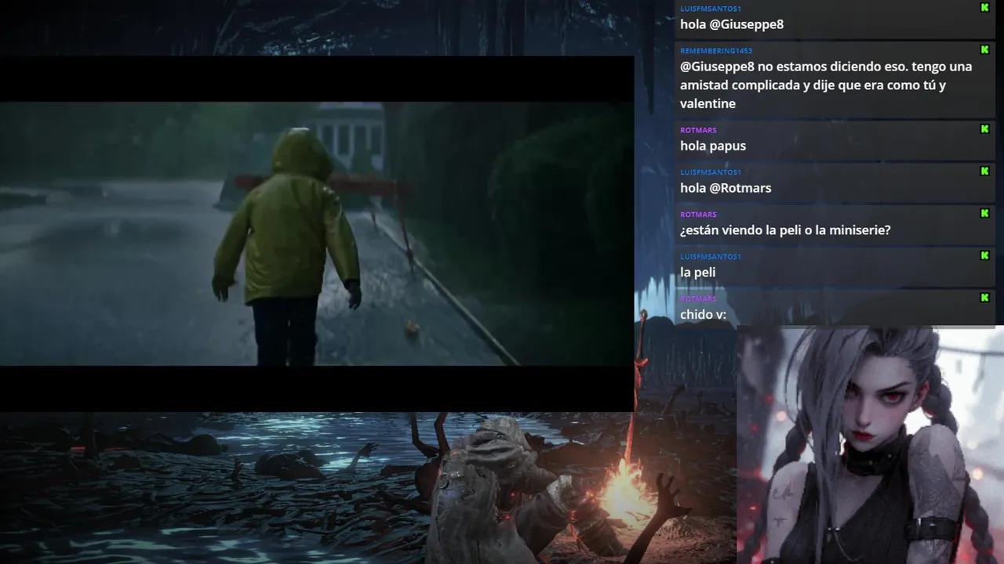Open LUISFMSANTOS1 username above "hola @Rotmars"
The width and height of the screenshot is (1004, 564).
pyautogui.click(x=711, y=172)
